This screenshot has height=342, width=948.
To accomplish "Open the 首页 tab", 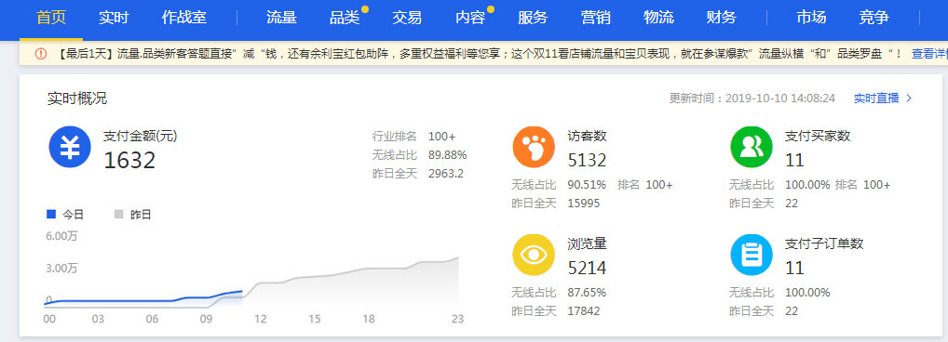I will [x=51, y=18].
